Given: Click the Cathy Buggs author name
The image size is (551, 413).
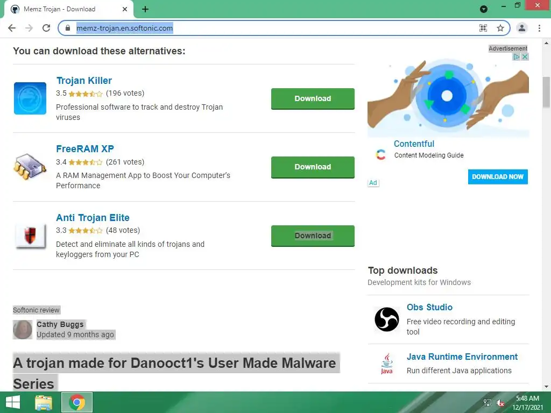Looking at the screenshot, I should [x=60, y=324].
